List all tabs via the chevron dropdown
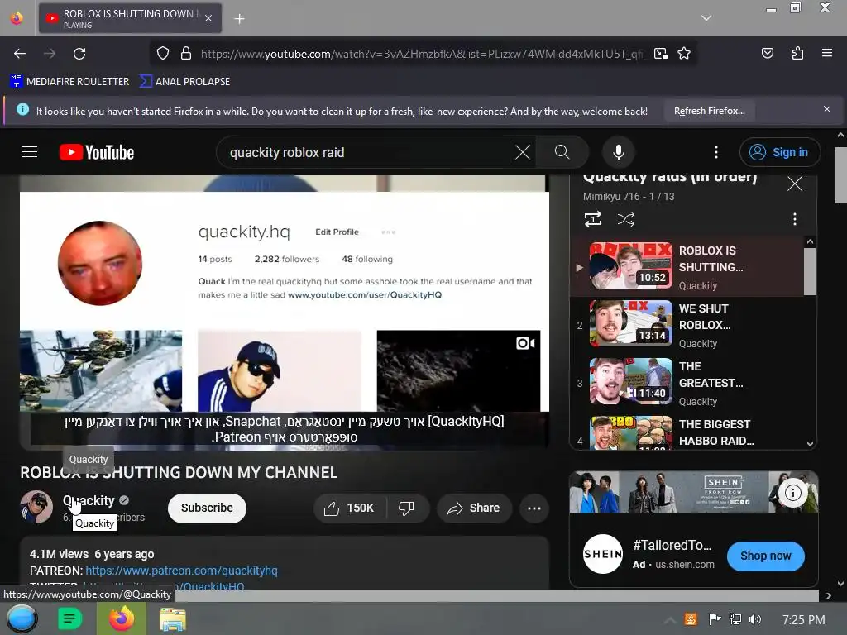 tap(706, 18)
